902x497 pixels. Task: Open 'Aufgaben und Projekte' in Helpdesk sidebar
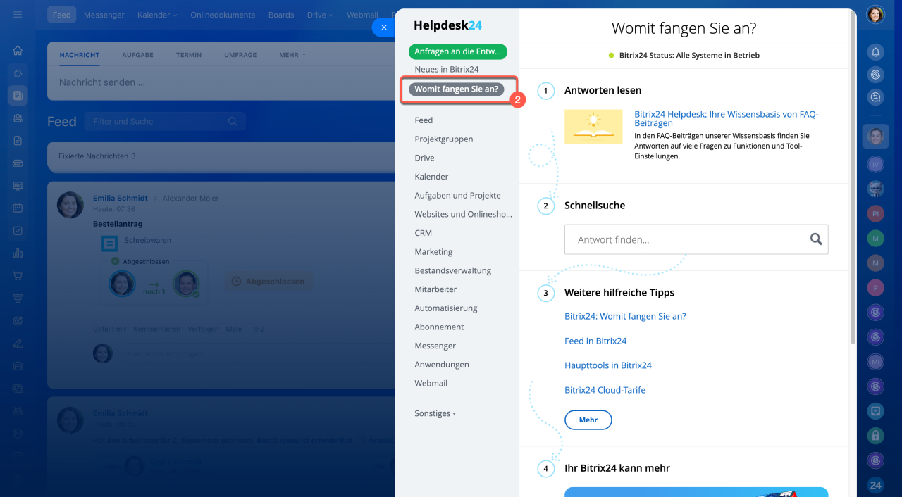point(458,195)
